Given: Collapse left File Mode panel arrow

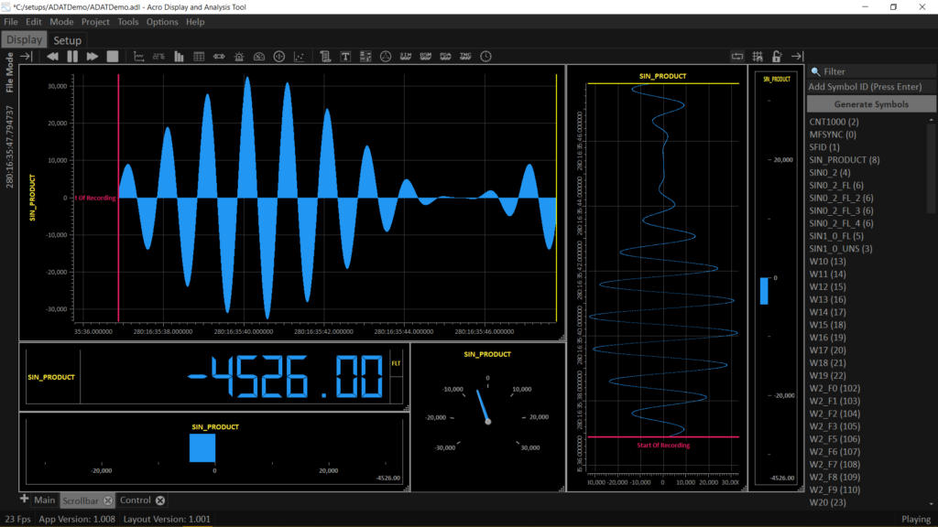Looking at the screenshot, I should coord(27,57).
